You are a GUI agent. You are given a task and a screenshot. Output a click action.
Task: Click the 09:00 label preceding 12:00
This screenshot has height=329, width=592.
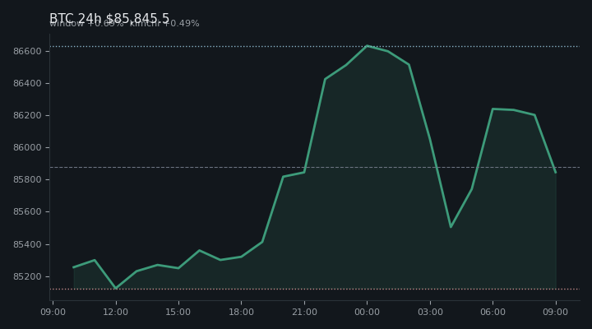click(53, 312)
